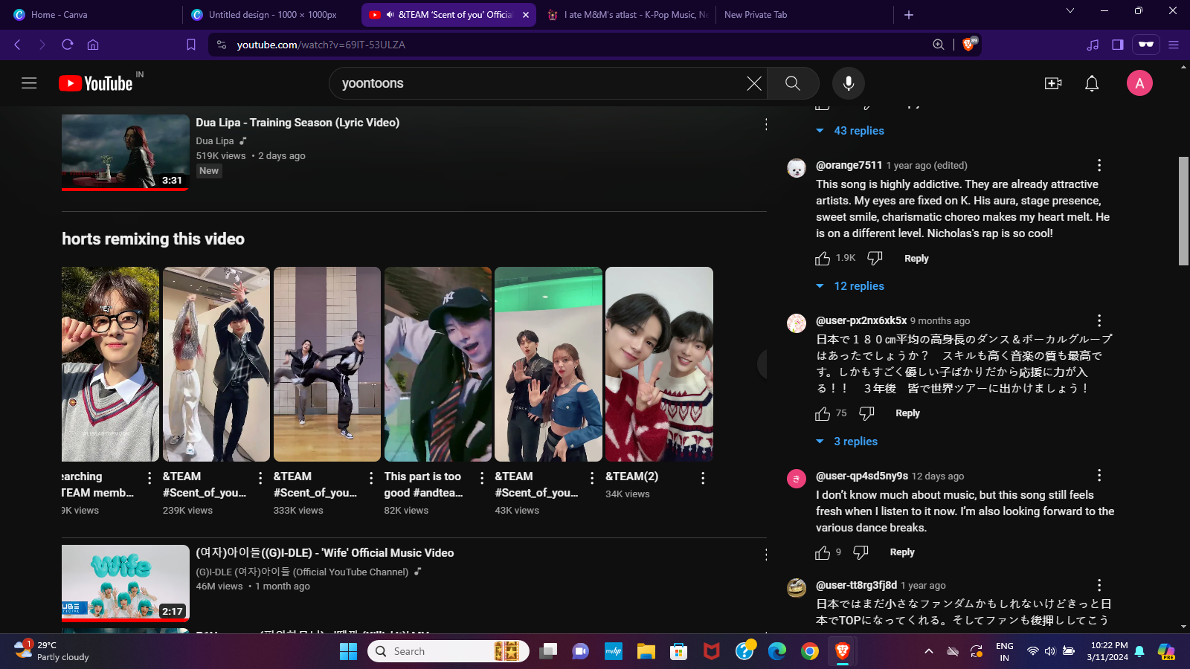Image resolution: width=1190 pixels, height=669 pixels.
Task: Open the tab search dropdown arrow
Action: tap(1070, 10)
